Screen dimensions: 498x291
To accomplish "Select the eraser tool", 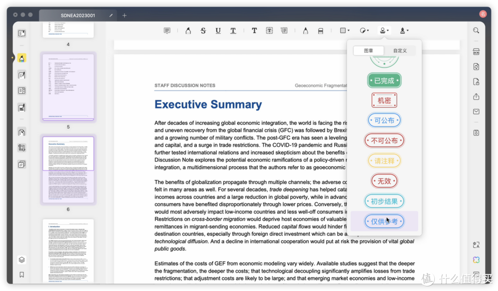I will pos(321,31).
